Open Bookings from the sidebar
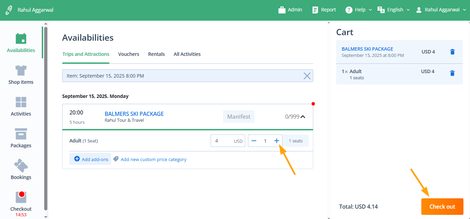This screenshot has height=219, width=470. [x=21, y=170]
